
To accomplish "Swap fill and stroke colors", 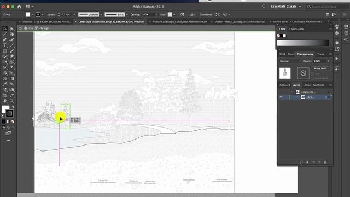I will (13, 107).
